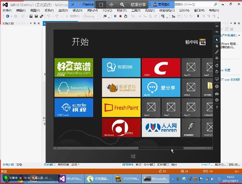Toggle the right IntelliTrace panel pin
242x184 pixels.
pos(235,23)
